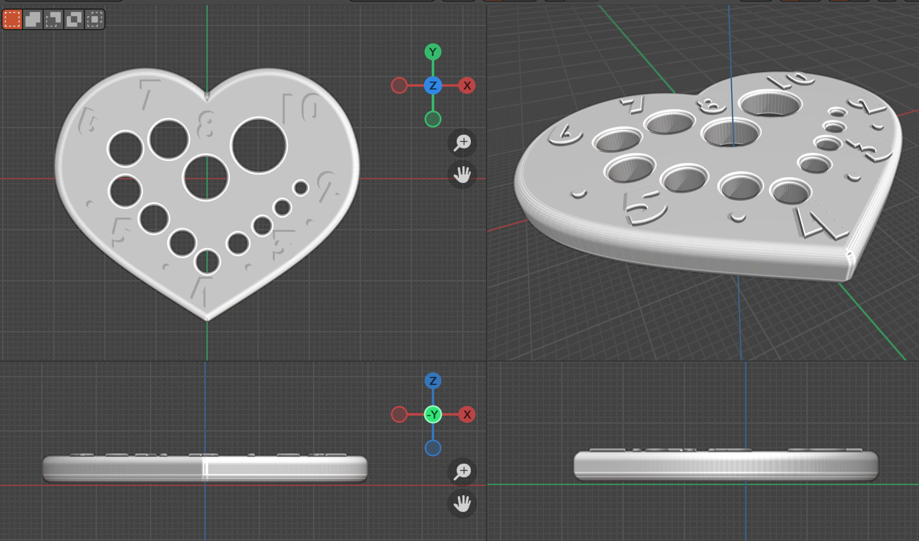Click red X axis in top view gizmo
The image size is (919, 541).
(467, 86)
